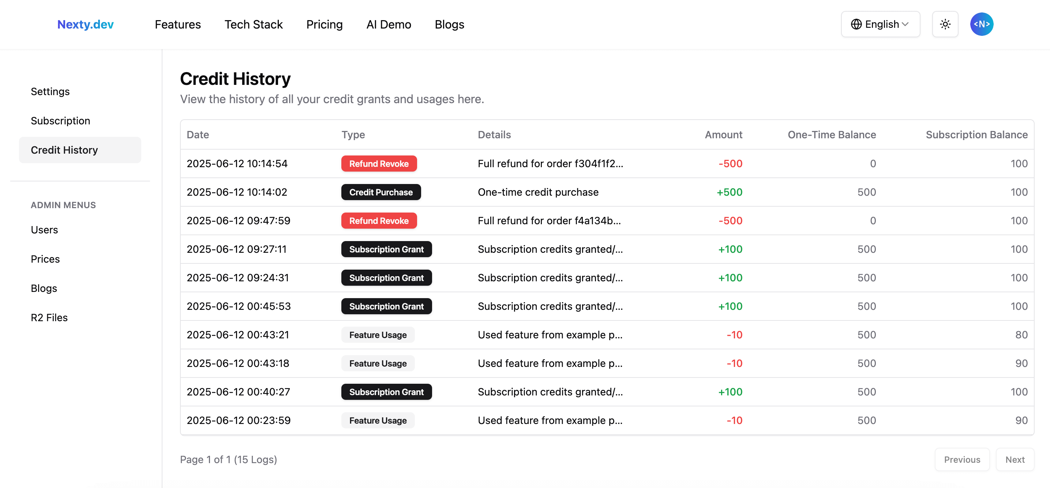The height and width of the screenshot is (488, 1050).
Task: Open the Tech Stack nav item
Action: (x=254, y=25)
